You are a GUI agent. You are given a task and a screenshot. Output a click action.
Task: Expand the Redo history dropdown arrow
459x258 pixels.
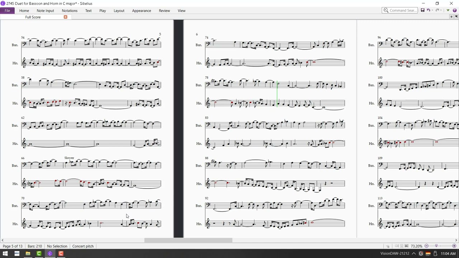441,10
